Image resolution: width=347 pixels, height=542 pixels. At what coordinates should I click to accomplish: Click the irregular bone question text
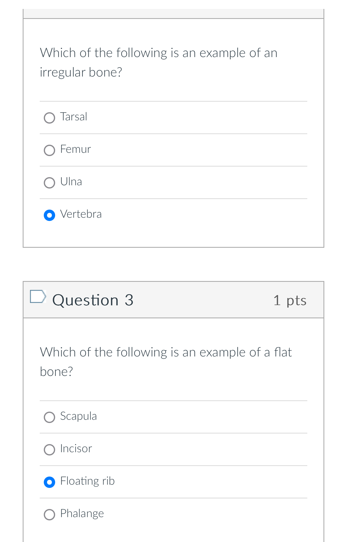[x=159, y=62]
